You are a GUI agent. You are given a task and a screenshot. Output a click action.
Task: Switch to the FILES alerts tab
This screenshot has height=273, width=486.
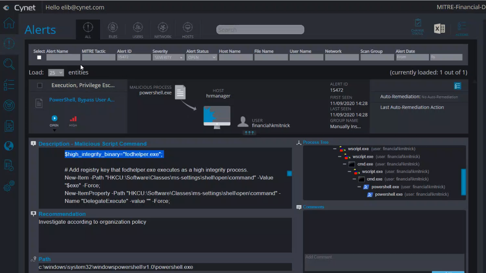(113, 30)
